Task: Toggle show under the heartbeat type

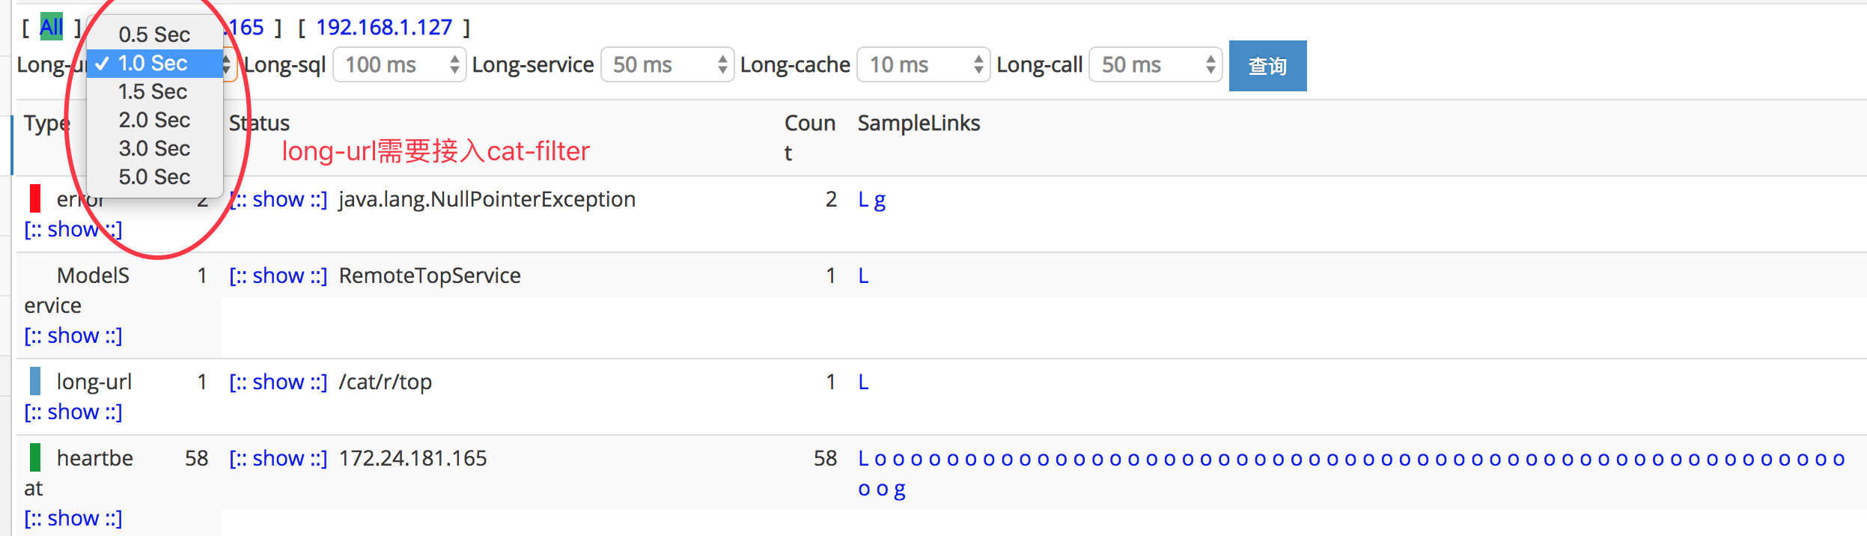Action: [x=73, y=518]
